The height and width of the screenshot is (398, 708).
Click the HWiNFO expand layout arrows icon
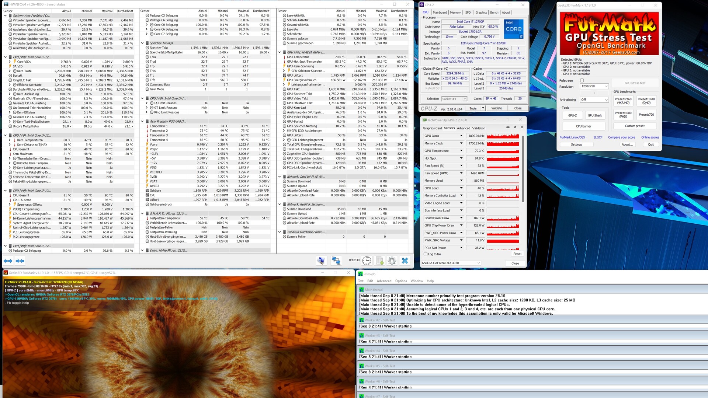(8, 261)
